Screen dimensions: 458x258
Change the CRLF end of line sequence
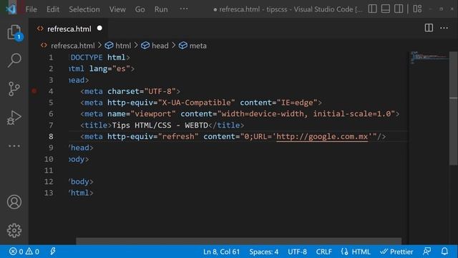[x=323, y=252]
